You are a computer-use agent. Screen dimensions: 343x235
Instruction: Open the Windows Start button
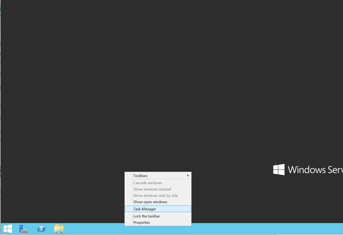(x=8, y=229)
